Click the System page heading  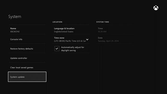point(15,17)
